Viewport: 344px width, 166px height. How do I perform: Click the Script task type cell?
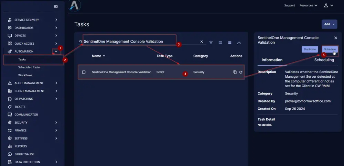tap(160, 72)
